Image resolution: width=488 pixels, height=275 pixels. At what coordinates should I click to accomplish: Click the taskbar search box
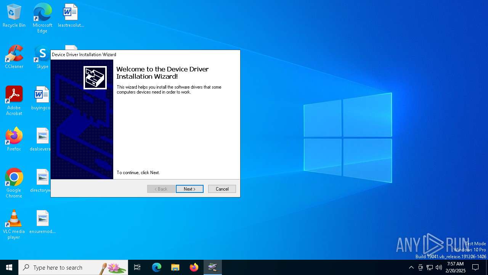click(x=73, y=267)
